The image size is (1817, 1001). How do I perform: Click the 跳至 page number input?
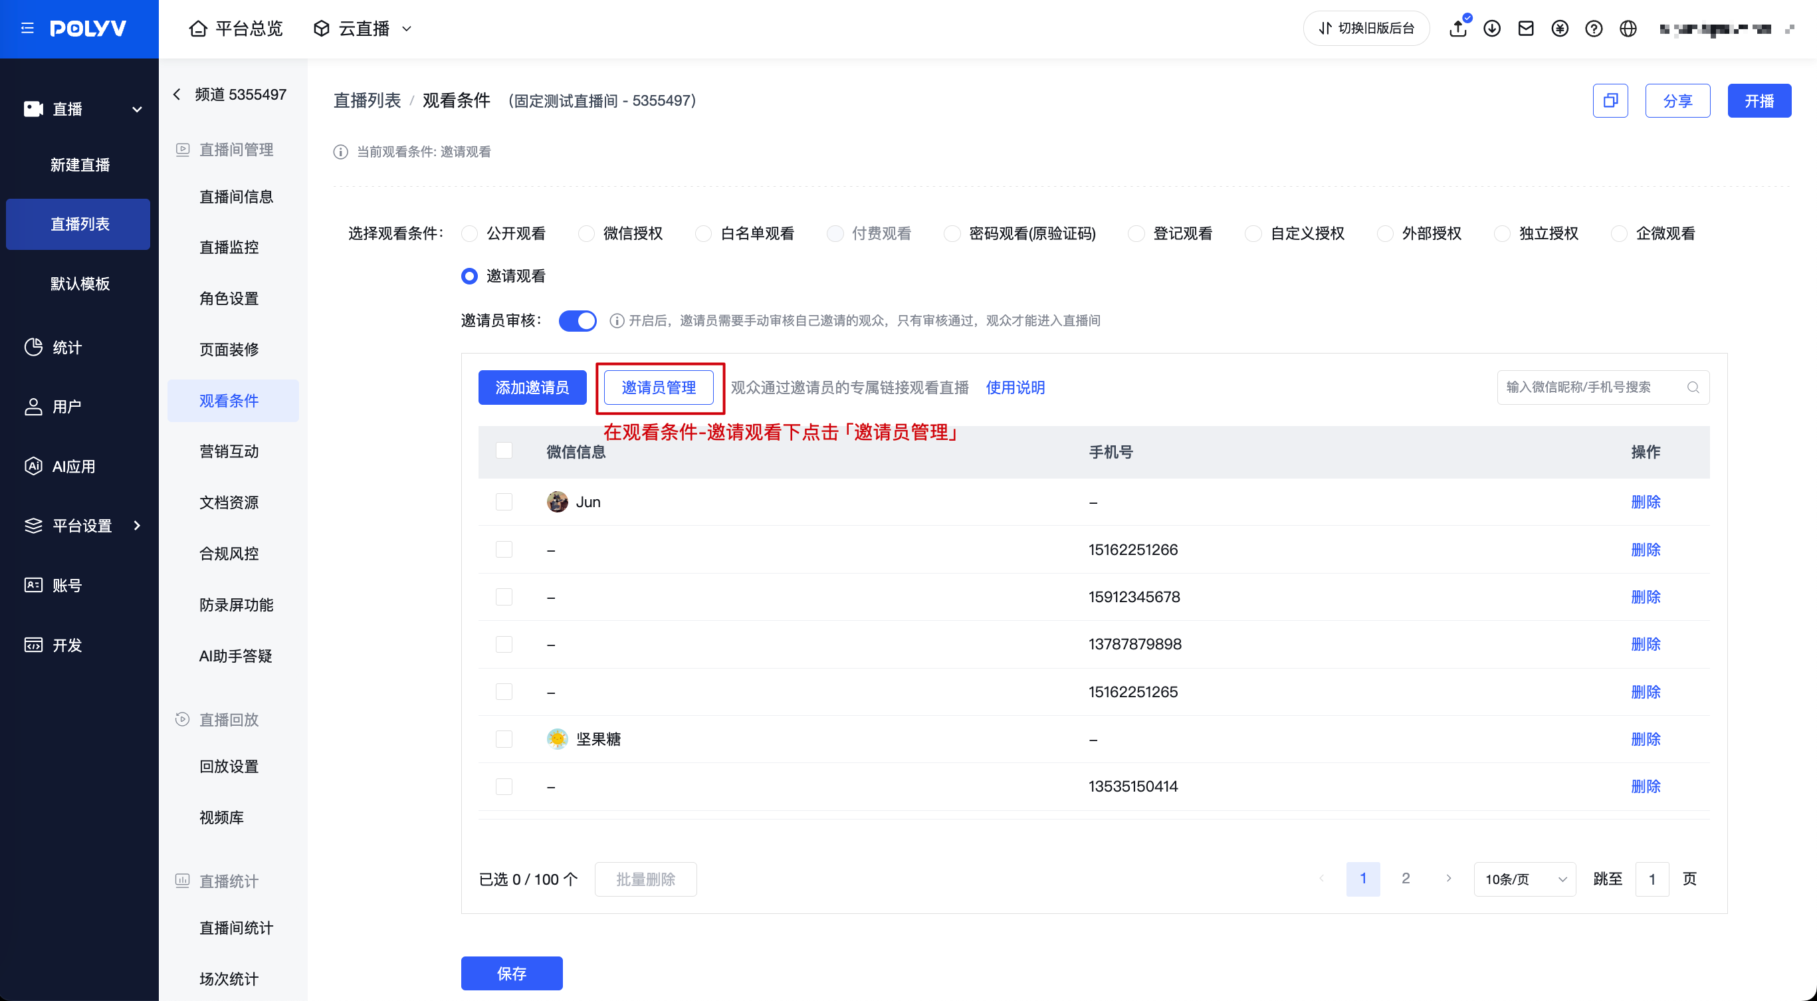[1652, 879]
